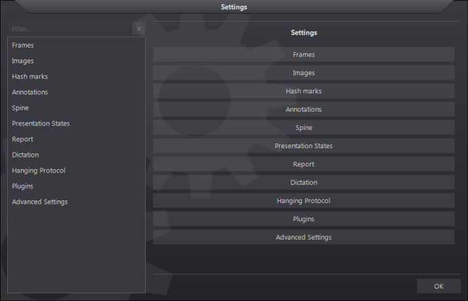Select Frames in the left list

(23, 45)
